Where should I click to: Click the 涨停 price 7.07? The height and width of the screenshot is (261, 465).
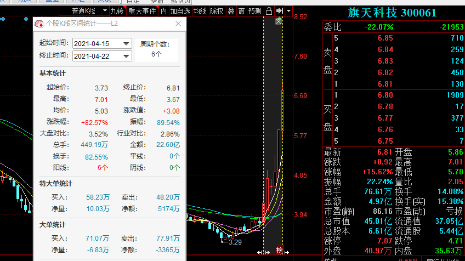[x=385, y=241]
